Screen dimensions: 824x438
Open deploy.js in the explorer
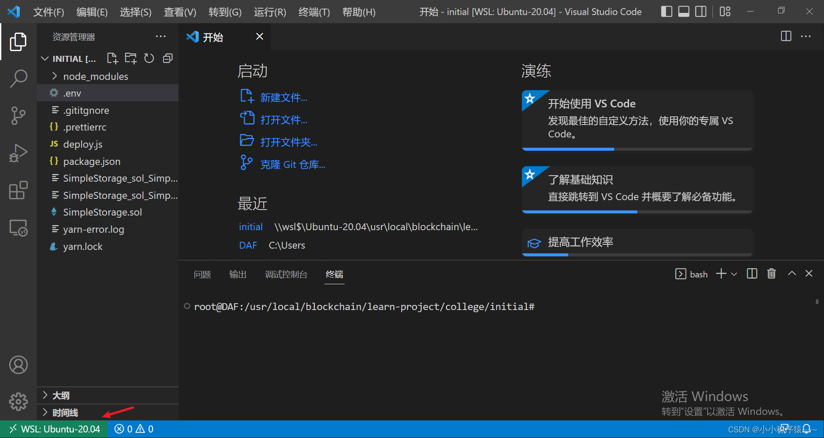[108, 144]
